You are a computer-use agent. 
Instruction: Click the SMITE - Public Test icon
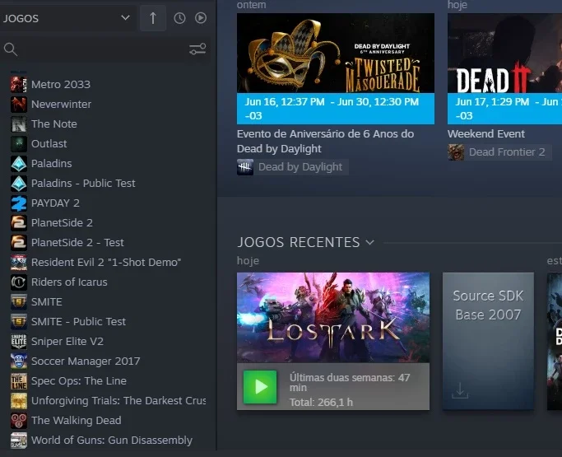pyautogui.click(x=19, y=321)
